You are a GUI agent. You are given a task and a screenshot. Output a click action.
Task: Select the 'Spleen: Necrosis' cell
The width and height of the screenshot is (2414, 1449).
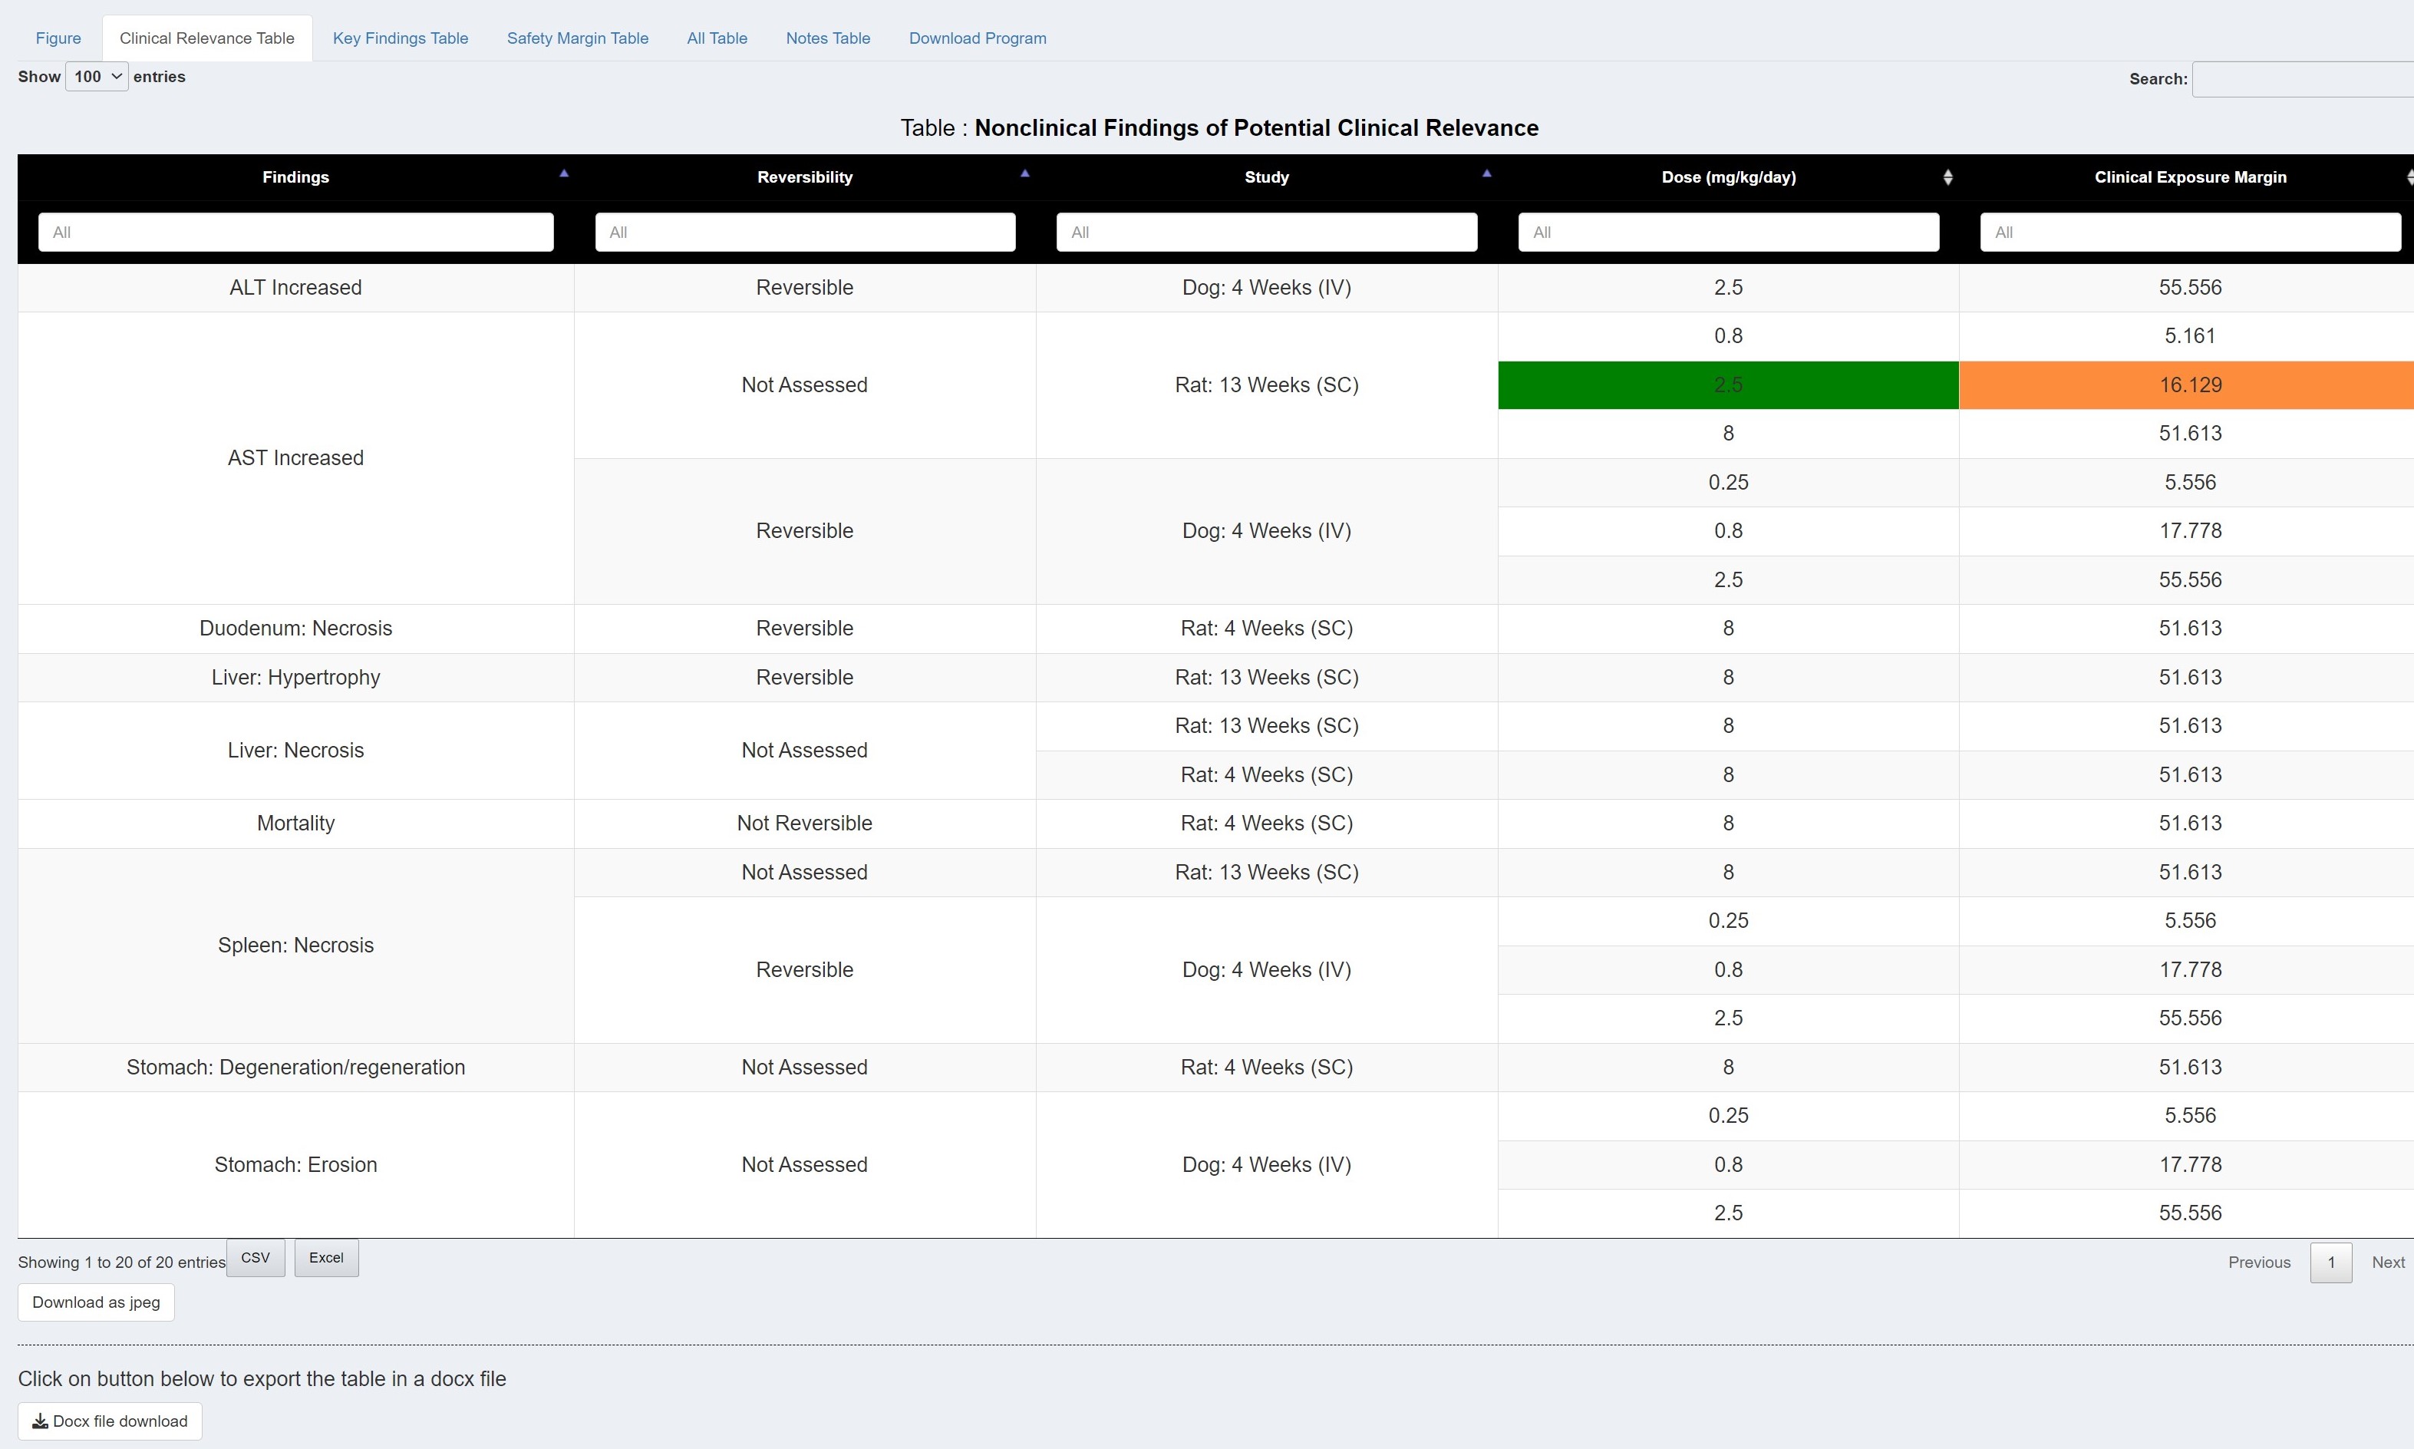(x=295, y=946)
